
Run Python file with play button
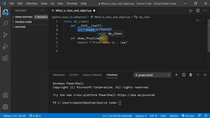[191, 10]
